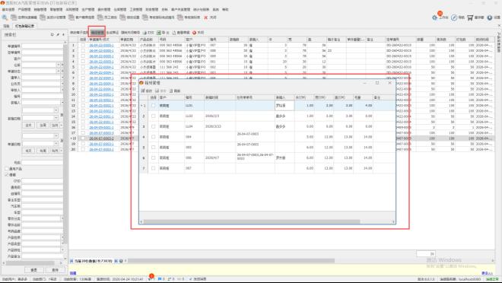Open the 客户关系管理 menu
This screenshot has width=502, height=283.
pyautogui.click(x=180, y=10)
